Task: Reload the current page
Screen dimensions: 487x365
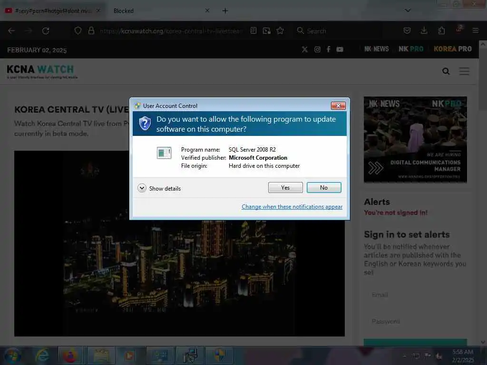Action: (46, 31)
